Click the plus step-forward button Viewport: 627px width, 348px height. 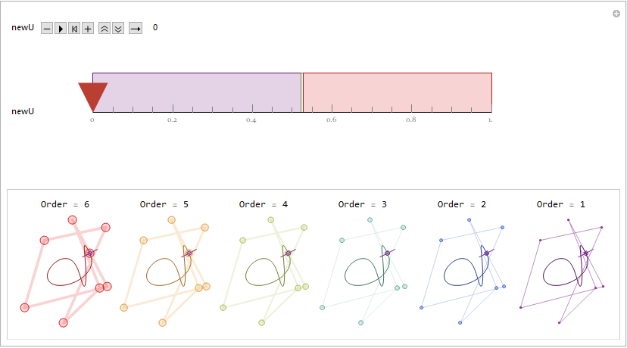point(88,28)
